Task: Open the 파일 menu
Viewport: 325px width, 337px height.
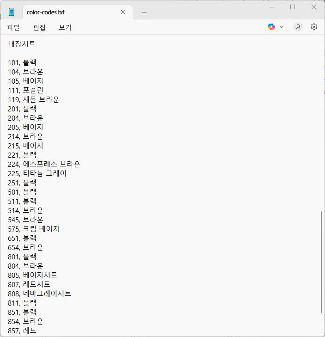Action: [x=13, y=27]
